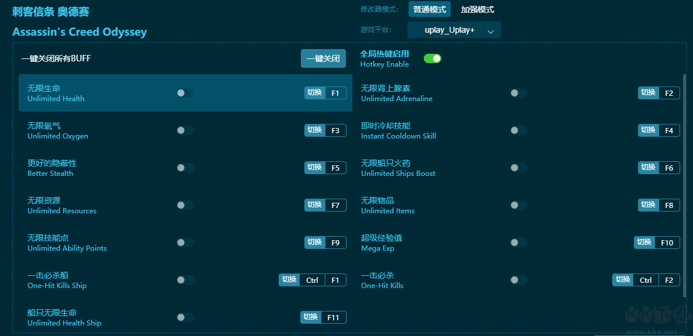This screenshot has width=693, height=336.
Task: Click the Assassin's Creed Odyssey title
Action: 80,32
